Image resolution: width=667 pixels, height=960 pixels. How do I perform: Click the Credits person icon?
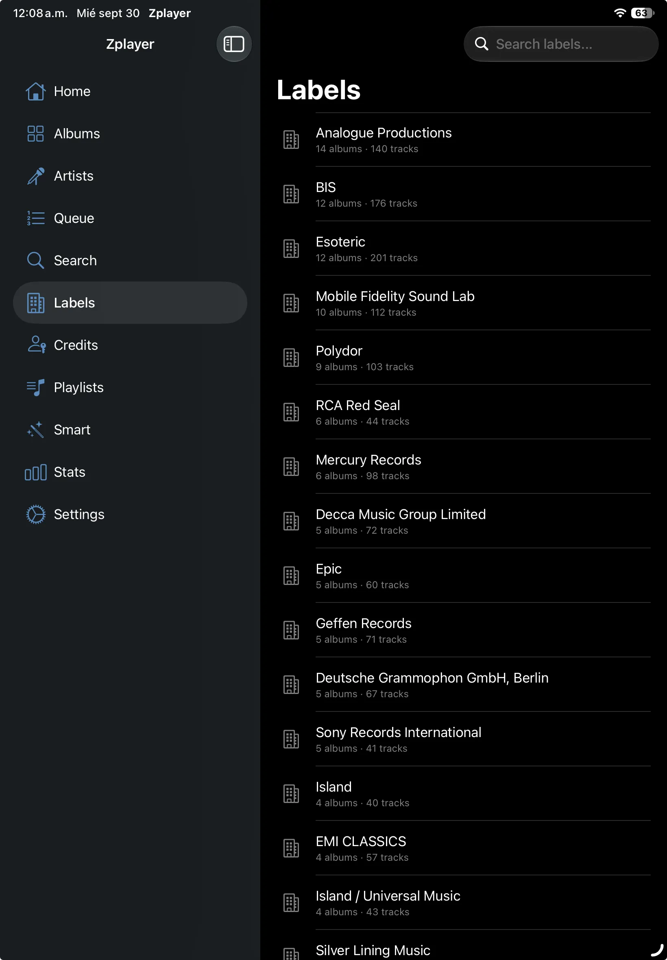[x=36, y=345]
